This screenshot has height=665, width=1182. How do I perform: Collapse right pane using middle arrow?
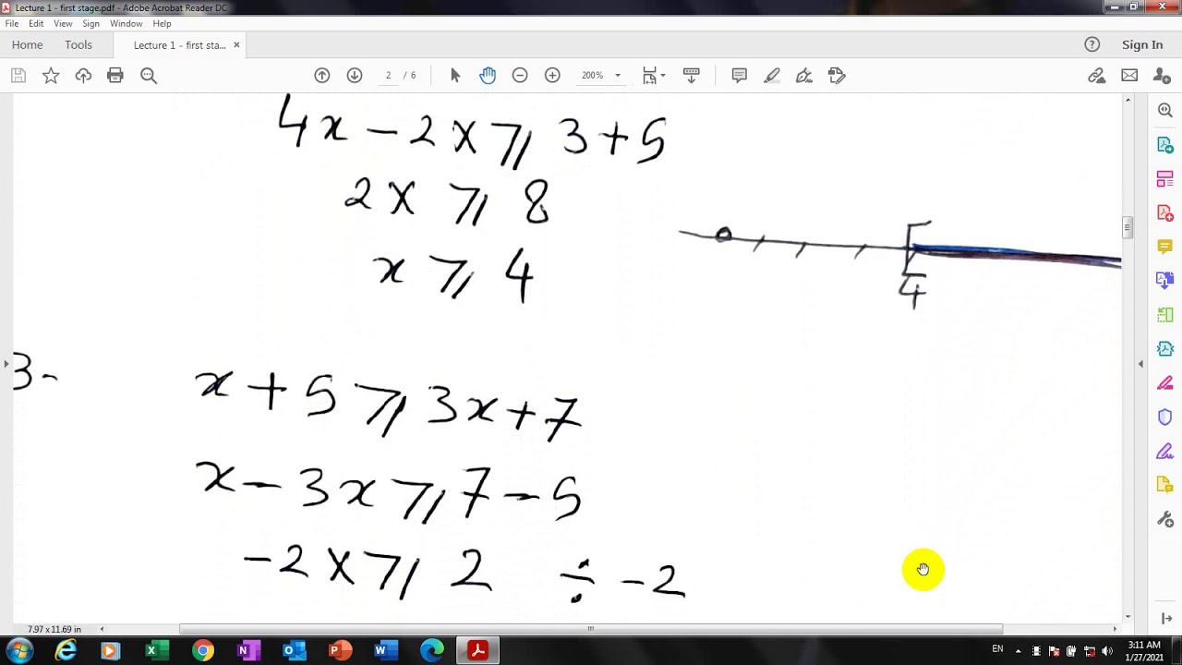click(x=1140, y=364)
